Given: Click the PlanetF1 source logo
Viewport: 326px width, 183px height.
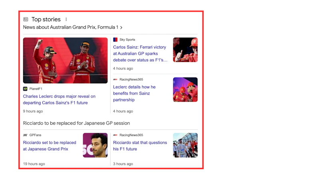Looking at the screenshot, I should [x=25, y=89].
